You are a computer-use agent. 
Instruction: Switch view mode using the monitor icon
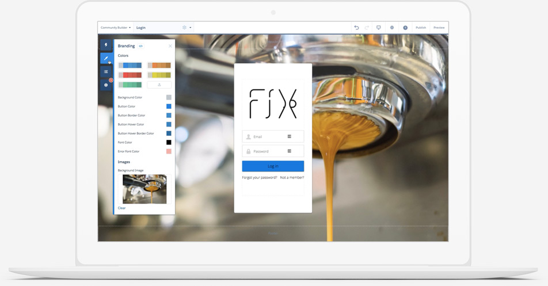pos(378,28)
